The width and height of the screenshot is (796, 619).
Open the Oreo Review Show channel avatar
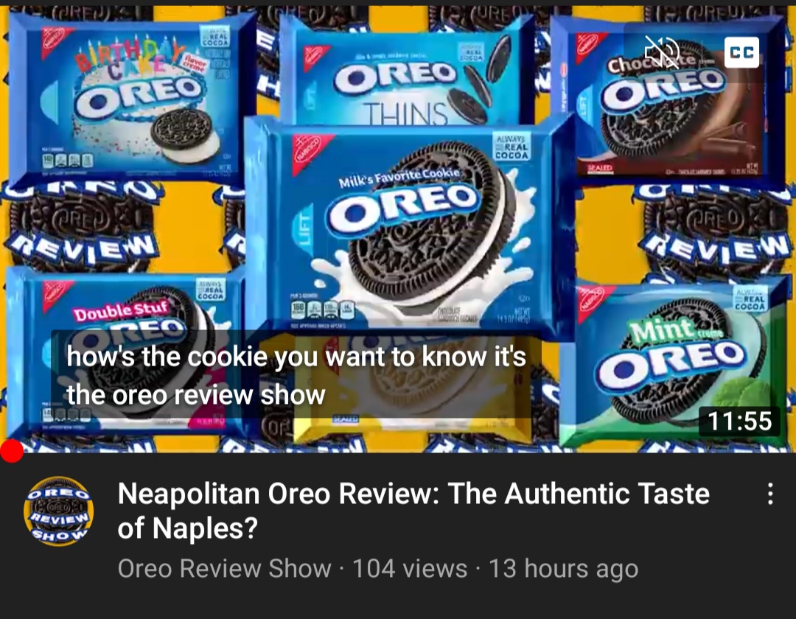59,511
